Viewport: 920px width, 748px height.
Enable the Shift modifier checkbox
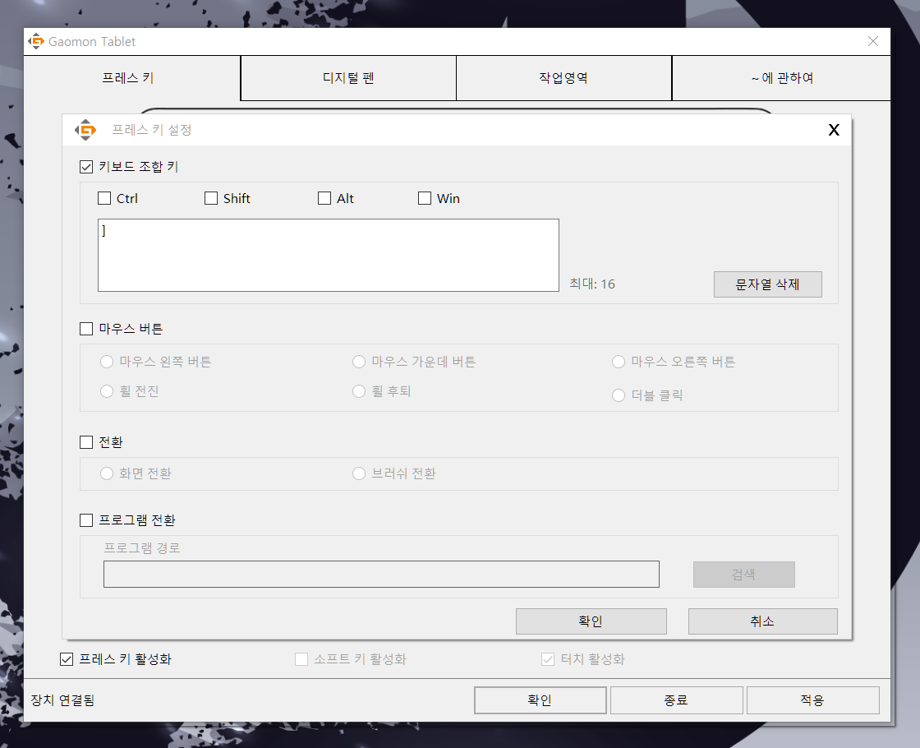point(211,198)
